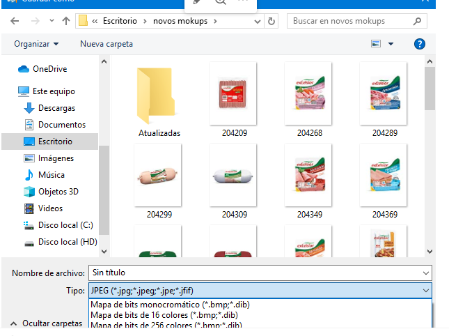
Task: Click Ocultar carpetas to hide folders
Action: coord(47,323)
